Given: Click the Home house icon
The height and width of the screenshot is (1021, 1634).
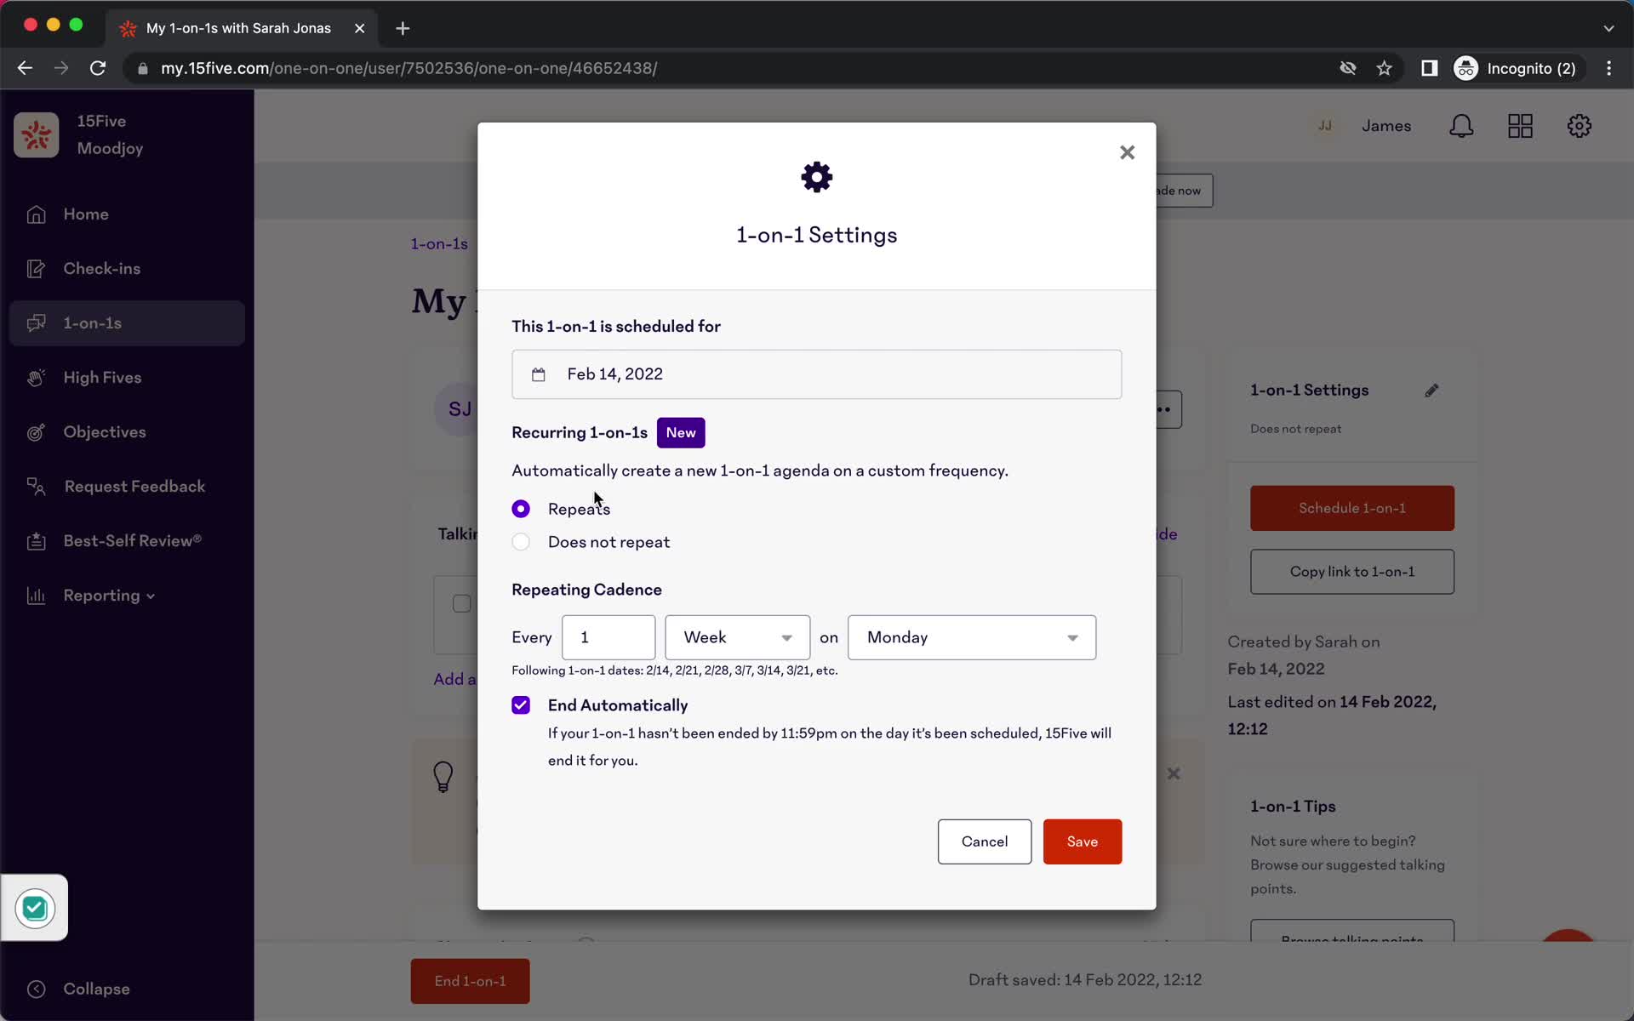Looking at the screenshot, I should tap(36, 214).
